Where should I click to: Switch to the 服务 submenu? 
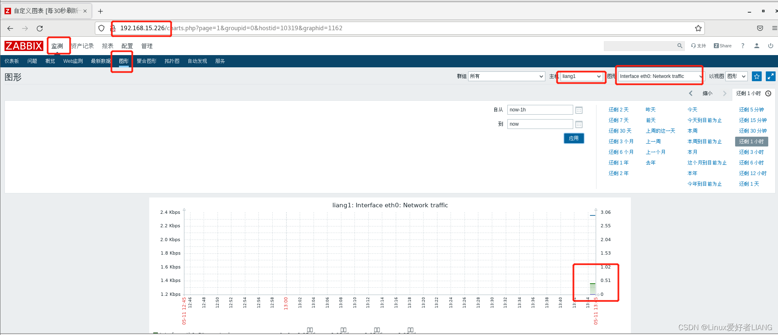220,61
